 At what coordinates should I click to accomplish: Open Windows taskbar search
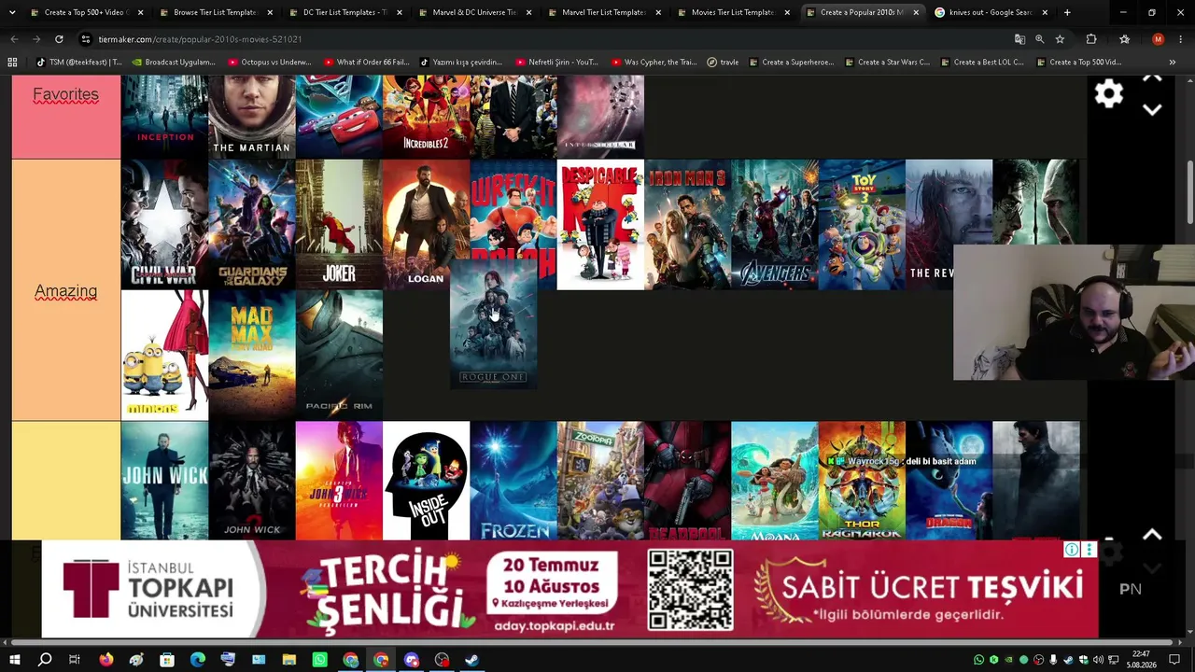[x=44, y=660]
